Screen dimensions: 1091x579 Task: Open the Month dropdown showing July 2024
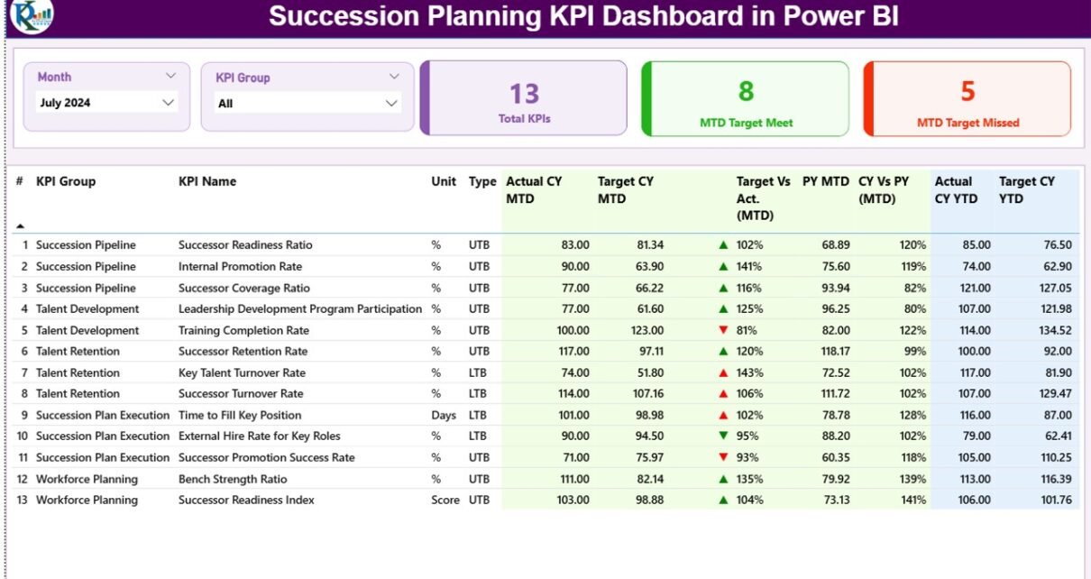pyautogui.click(x=168, y=103)
